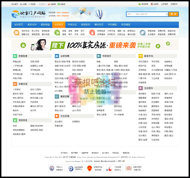Open the 本地论坛 nav tab

coord(72,25)
